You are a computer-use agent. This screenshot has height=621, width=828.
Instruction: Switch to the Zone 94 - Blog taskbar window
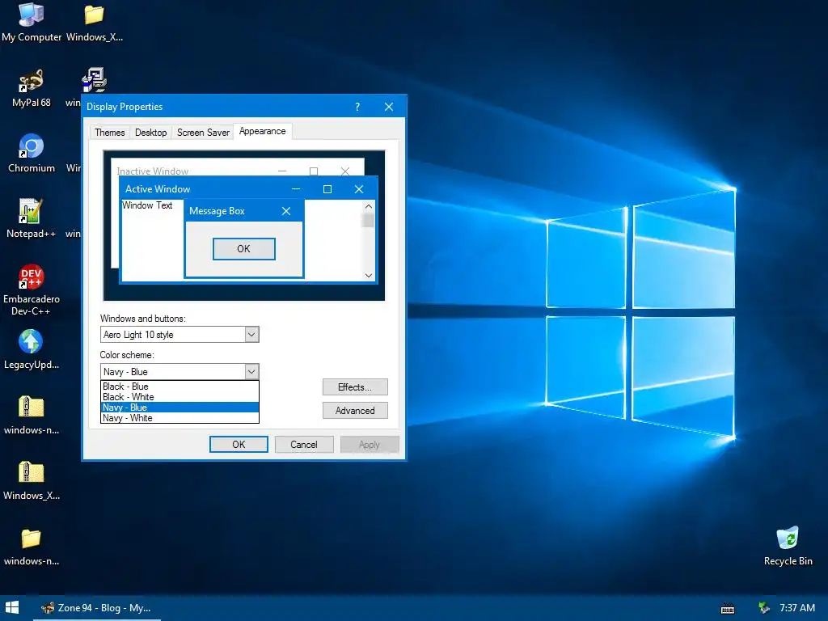point(97,608)
